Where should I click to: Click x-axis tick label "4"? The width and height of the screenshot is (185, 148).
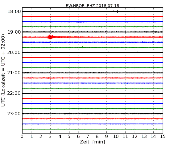pos(60,136)
